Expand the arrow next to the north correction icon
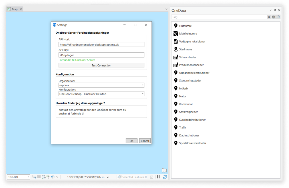This screenshot has width=289, height=188. 57,177
